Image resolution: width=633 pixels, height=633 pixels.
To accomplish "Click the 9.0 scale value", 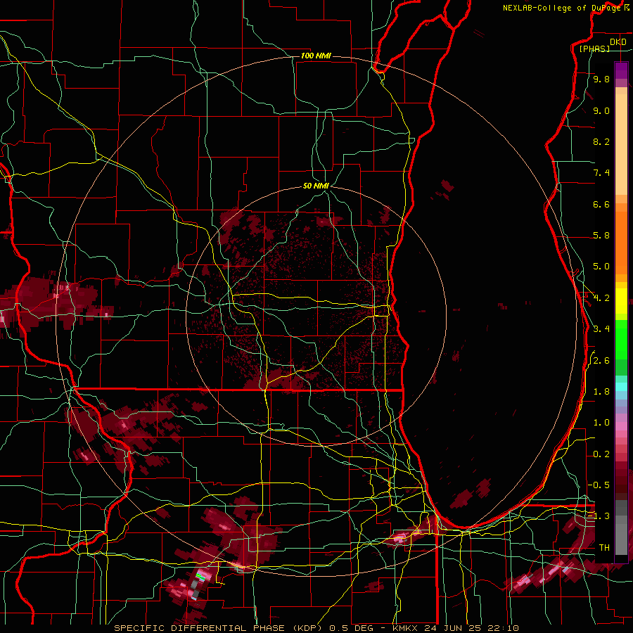I will pos(601,110).
